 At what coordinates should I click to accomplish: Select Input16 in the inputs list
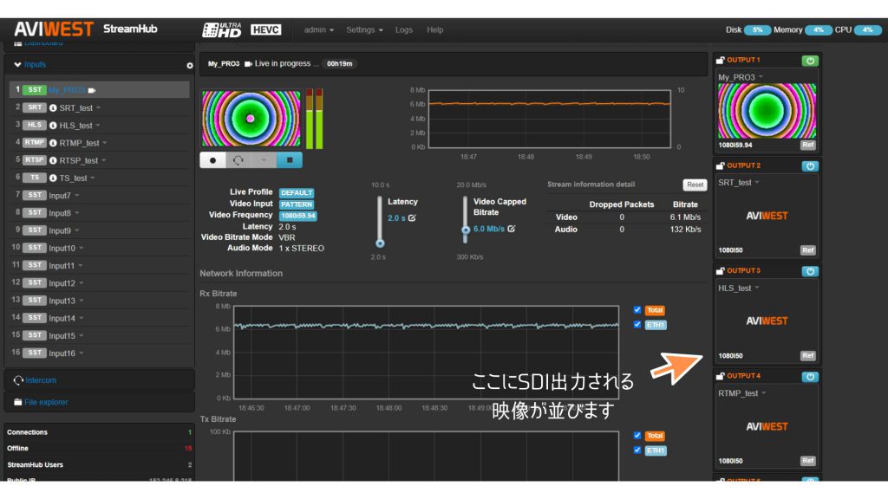[62, 353]
